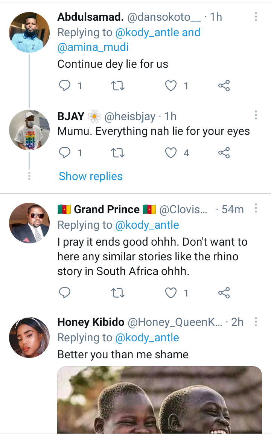Like Abdulsamad's tweet with heart icon
This screenshot has height=434, width=271.
coord(171,86)
